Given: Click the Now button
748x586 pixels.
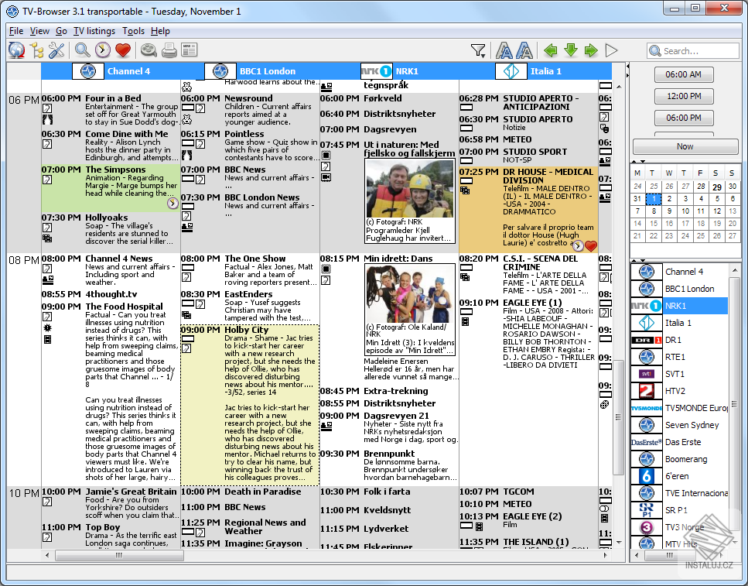Looking at the screenshot, I should [x=684, y=146].
